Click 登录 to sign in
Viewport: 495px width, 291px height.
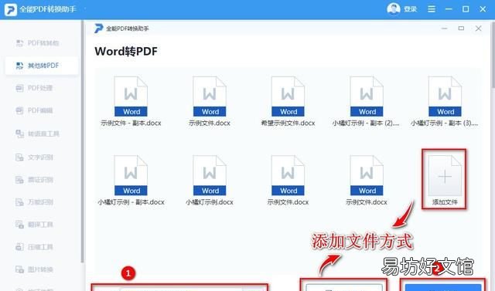(x=411, y=9)
